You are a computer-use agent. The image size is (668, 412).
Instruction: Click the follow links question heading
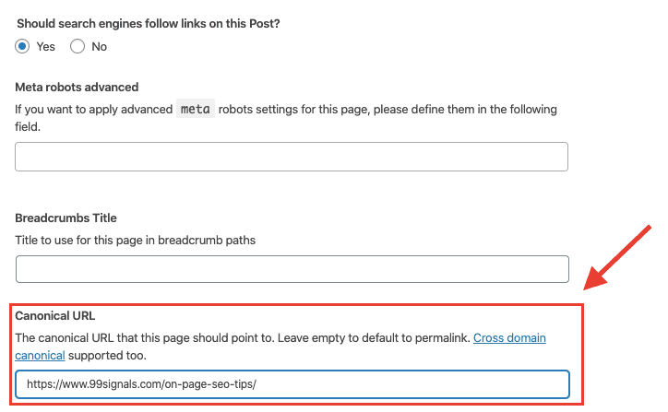pyautogui.click(x=149, y=24)
